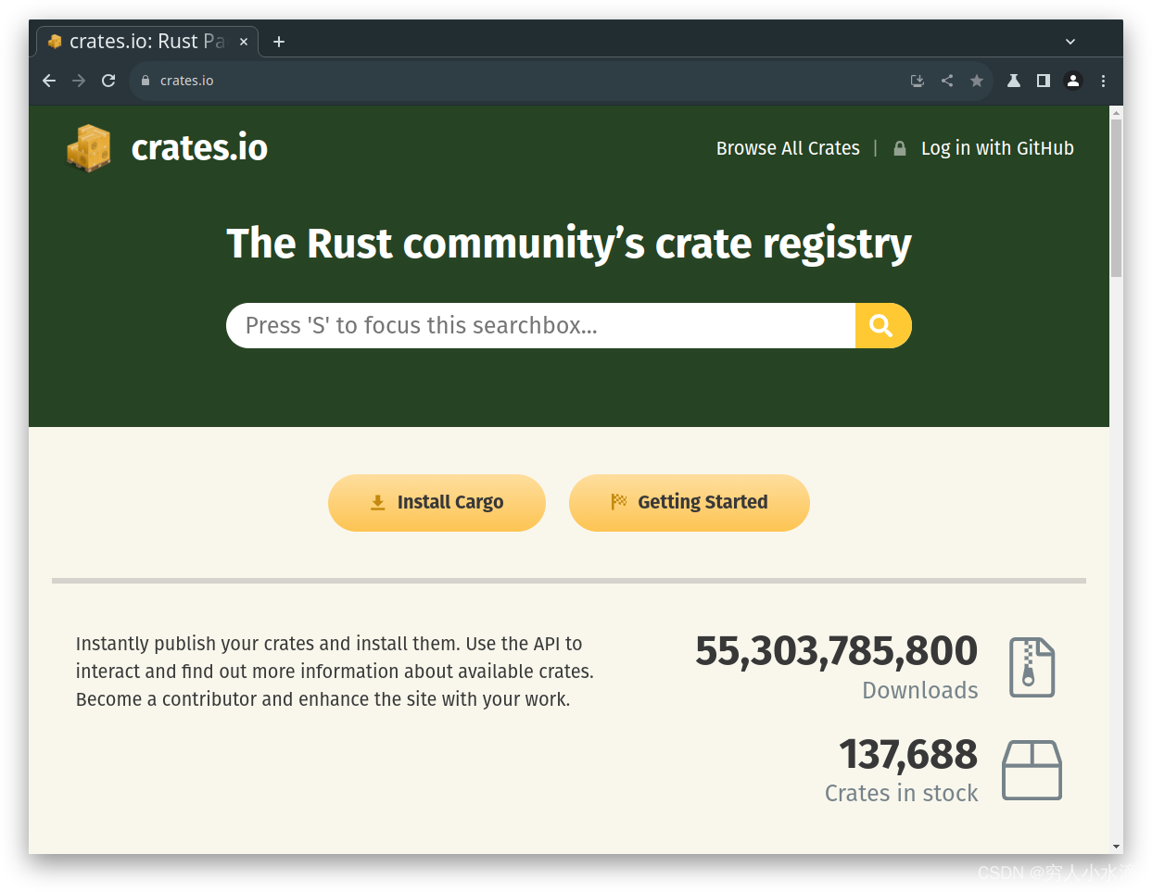Click the scrollbar down arrow
The height and width of the screenshot is (892, 1152).
click(1116, 847)
